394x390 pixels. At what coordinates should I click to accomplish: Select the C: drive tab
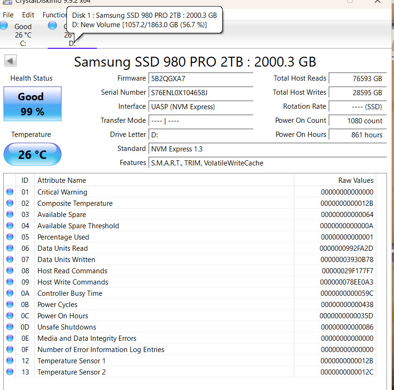click(x=23, y=35)
